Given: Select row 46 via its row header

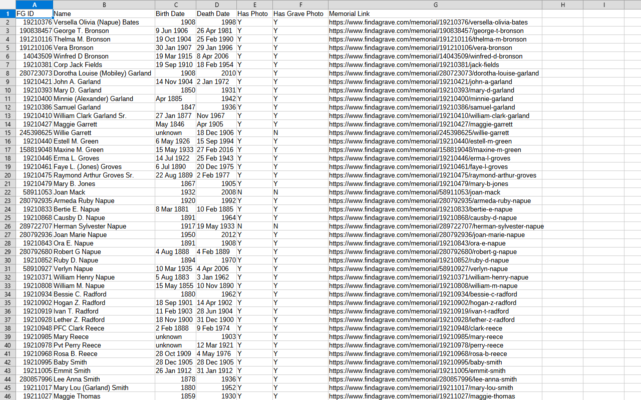Looking at the screenshot, I should (x=8, y=396).
